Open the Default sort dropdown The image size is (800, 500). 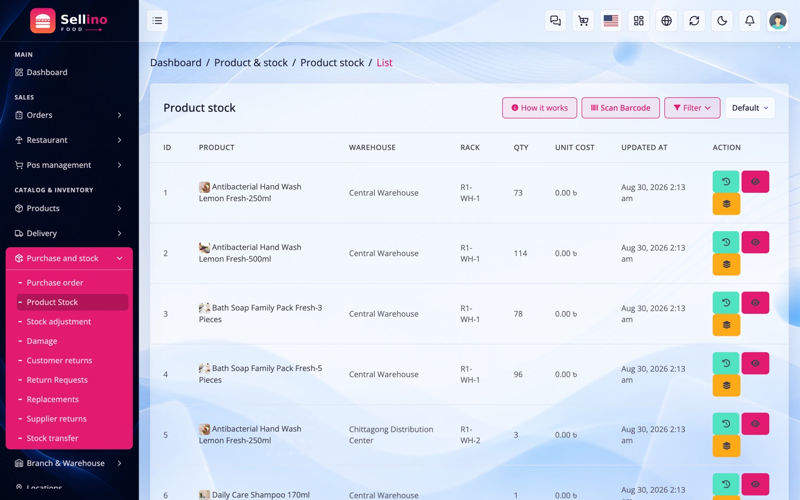[x=749, y=108]
